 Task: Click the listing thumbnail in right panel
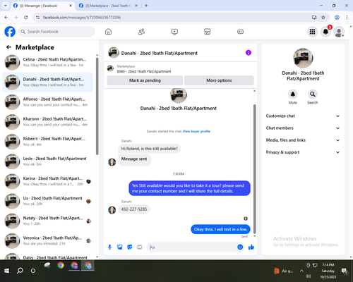pos(303,58)
